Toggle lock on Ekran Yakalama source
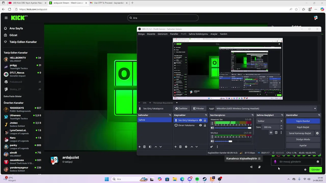The width and height of the screenshot is (326, 183). (205, 125)
